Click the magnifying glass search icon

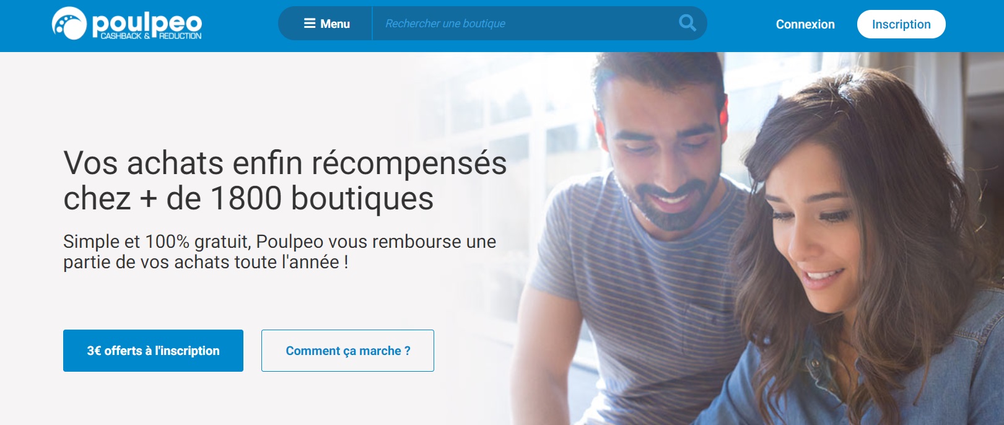[x=688, y=24]
